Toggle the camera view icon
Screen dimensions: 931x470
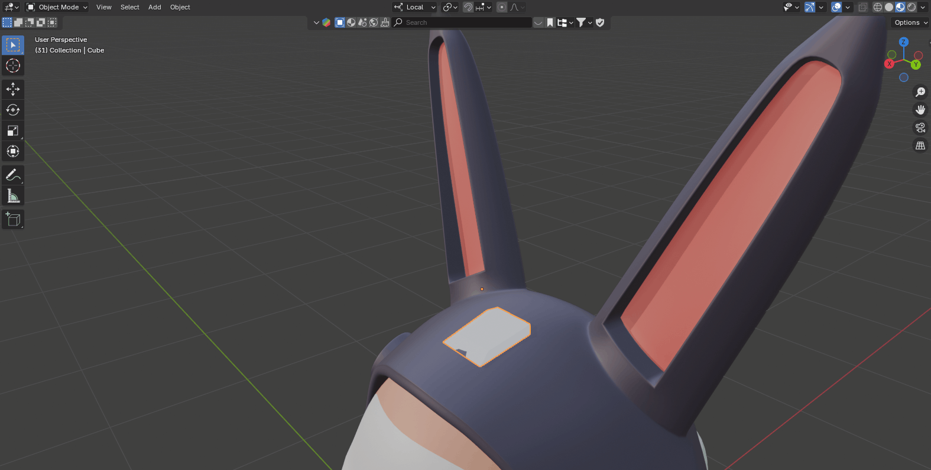click(920, 128)
